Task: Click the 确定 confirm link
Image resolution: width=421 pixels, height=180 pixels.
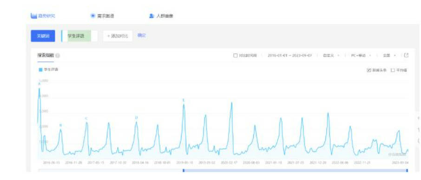Action: 142,35
